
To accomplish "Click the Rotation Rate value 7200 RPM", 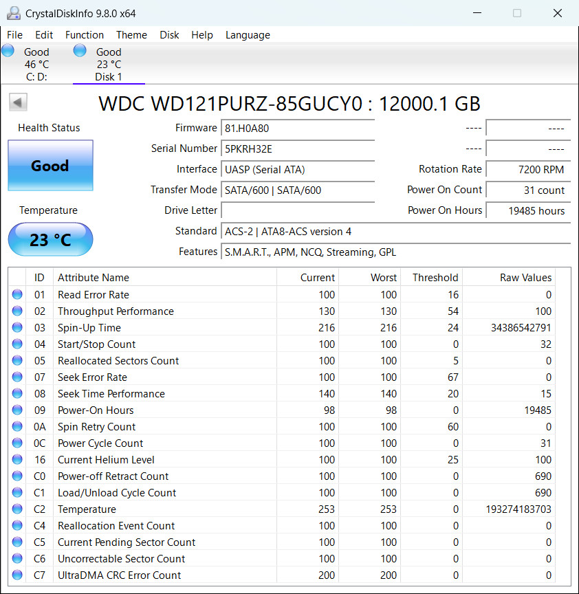I will click(528, 169).
